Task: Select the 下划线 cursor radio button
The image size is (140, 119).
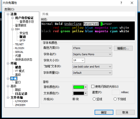Action: pos(115,99)
